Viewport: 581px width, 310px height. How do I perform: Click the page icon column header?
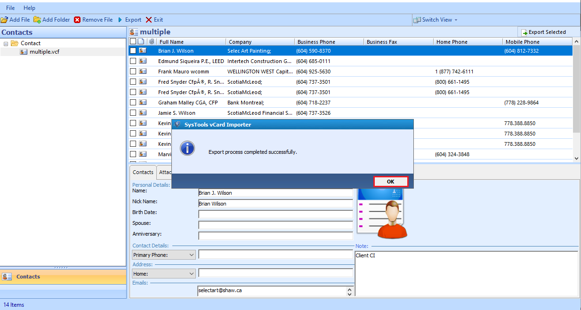point(141,42)
